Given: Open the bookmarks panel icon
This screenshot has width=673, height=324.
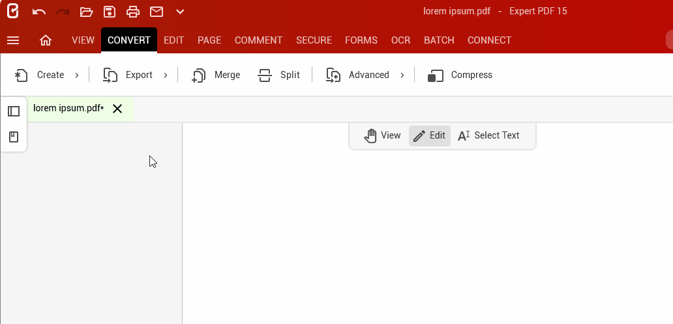Looking at the screenshot, I should (14, 137).
